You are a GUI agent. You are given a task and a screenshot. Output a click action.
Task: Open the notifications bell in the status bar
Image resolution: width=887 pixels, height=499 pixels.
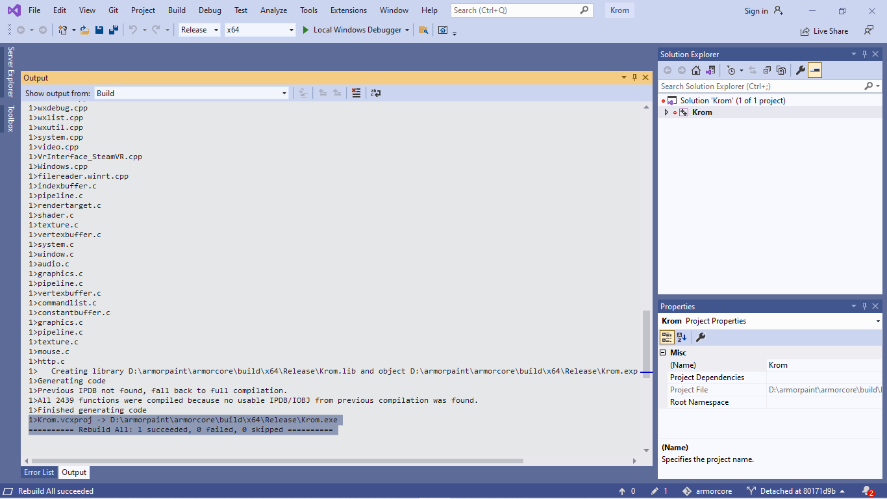pyautogui.click(x=866, y=491)
